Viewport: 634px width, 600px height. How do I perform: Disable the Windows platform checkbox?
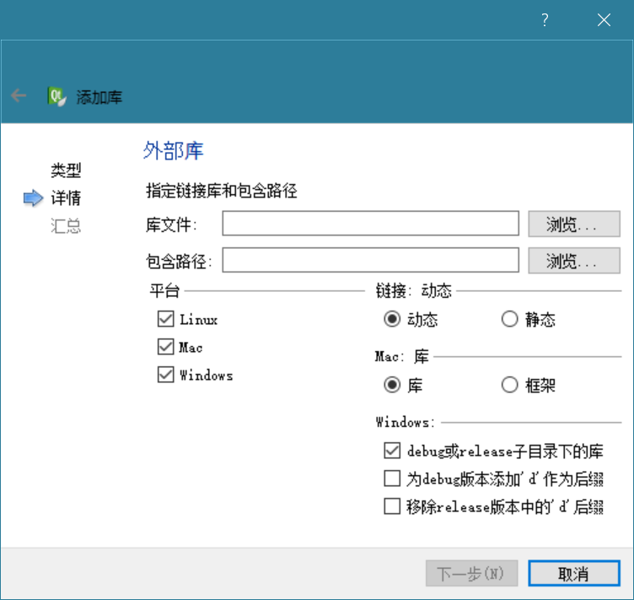point(165,376)
